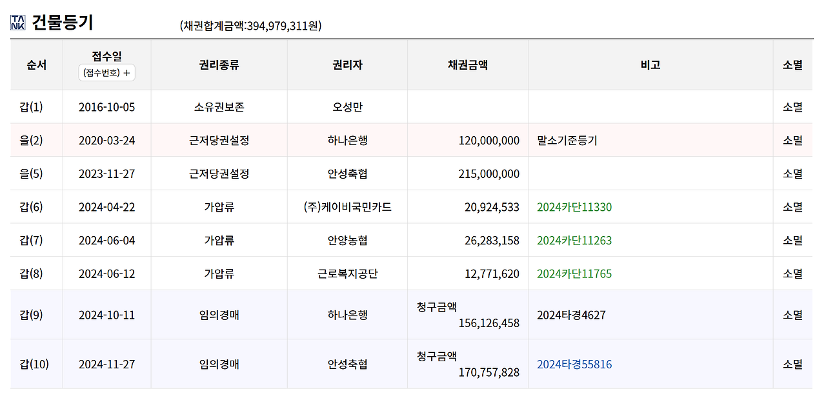Click the amount 20,924,533
Viewport: 826px width, 398px height.
click(492, 207)
